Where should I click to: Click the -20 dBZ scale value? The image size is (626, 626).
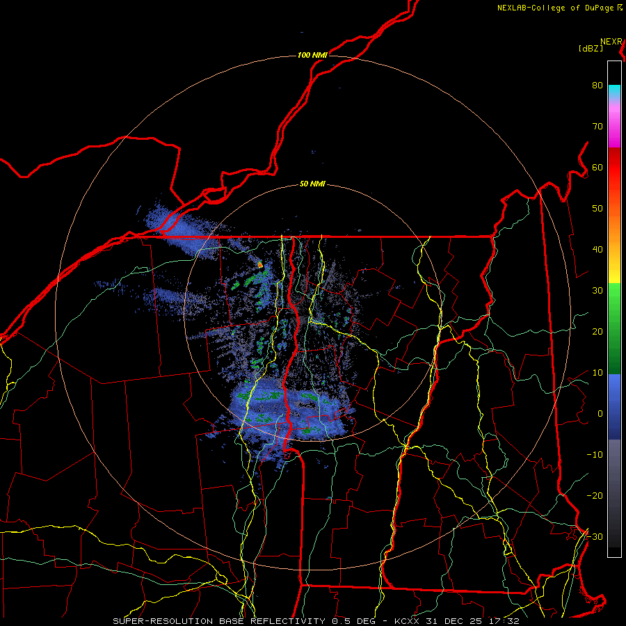[x=595, y=496]
